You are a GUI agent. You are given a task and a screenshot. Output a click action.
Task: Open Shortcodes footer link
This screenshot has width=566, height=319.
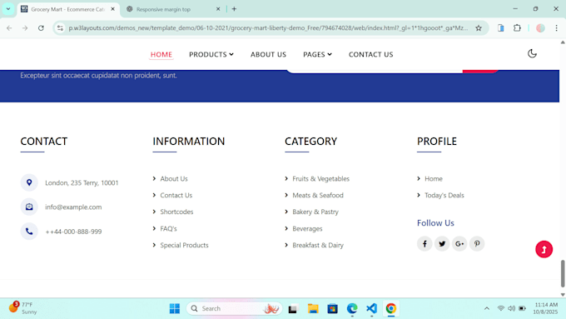(x=176, y=212)
